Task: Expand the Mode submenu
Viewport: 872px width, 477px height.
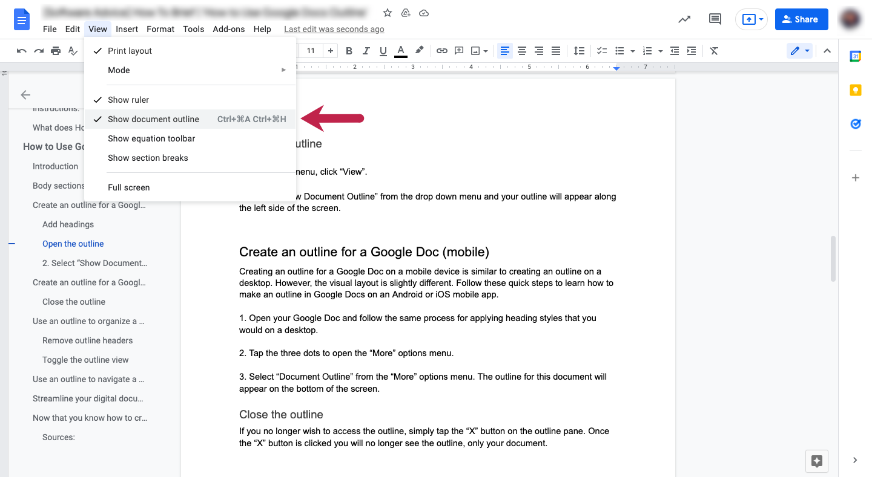Action: point(119,70)
